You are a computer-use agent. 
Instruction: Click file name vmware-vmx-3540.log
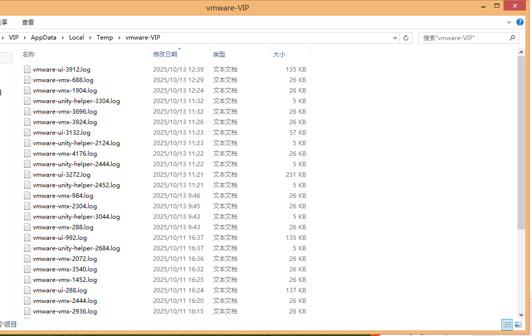click(x=65, y=269)
